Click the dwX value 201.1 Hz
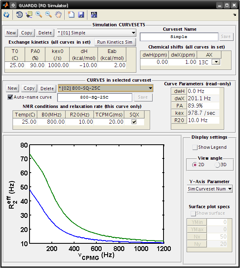 point(203,99)
